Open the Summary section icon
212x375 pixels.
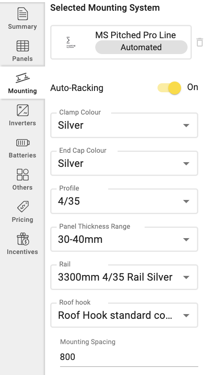click(23, 14)
